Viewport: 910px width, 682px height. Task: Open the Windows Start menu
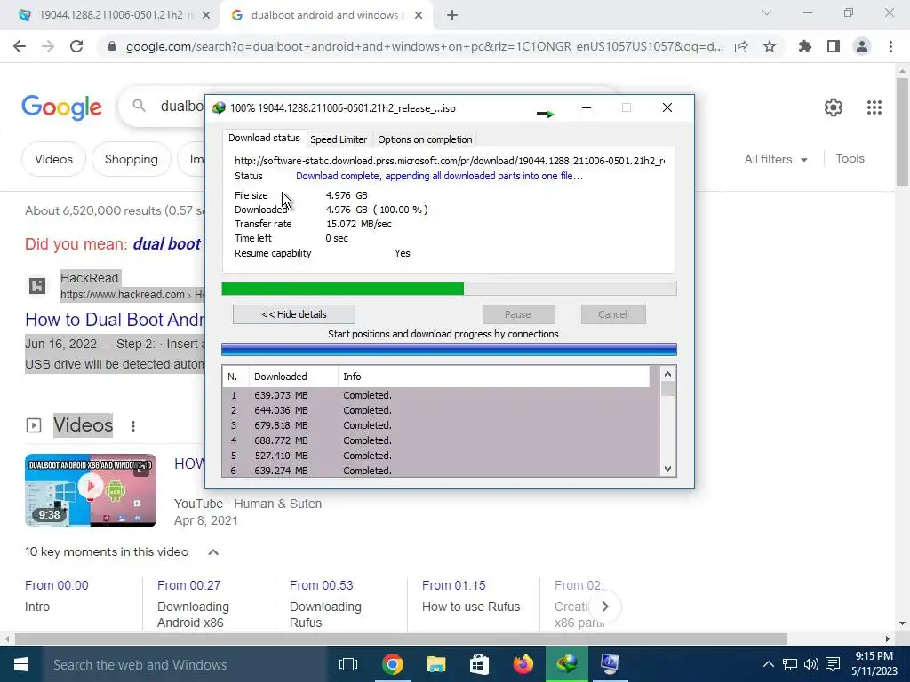pos(21,664)
